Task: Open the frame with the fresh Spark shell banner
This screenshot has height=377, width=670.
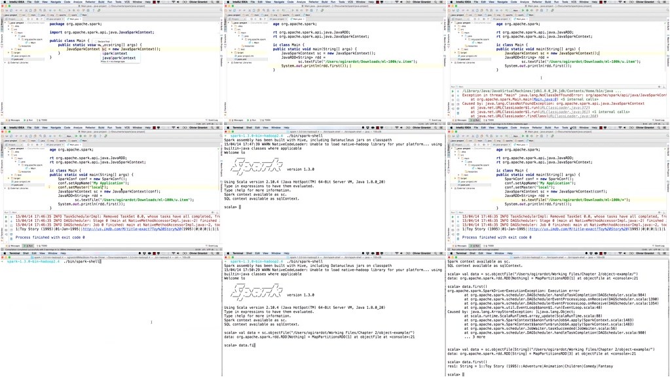Action: (x=335, y=188)
